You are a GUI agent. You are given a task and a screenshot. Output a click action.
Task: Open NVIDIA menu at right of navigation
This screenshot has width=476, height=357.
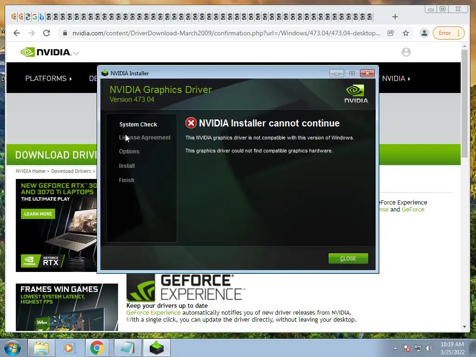pyautogui.click(x=396, y=79)
